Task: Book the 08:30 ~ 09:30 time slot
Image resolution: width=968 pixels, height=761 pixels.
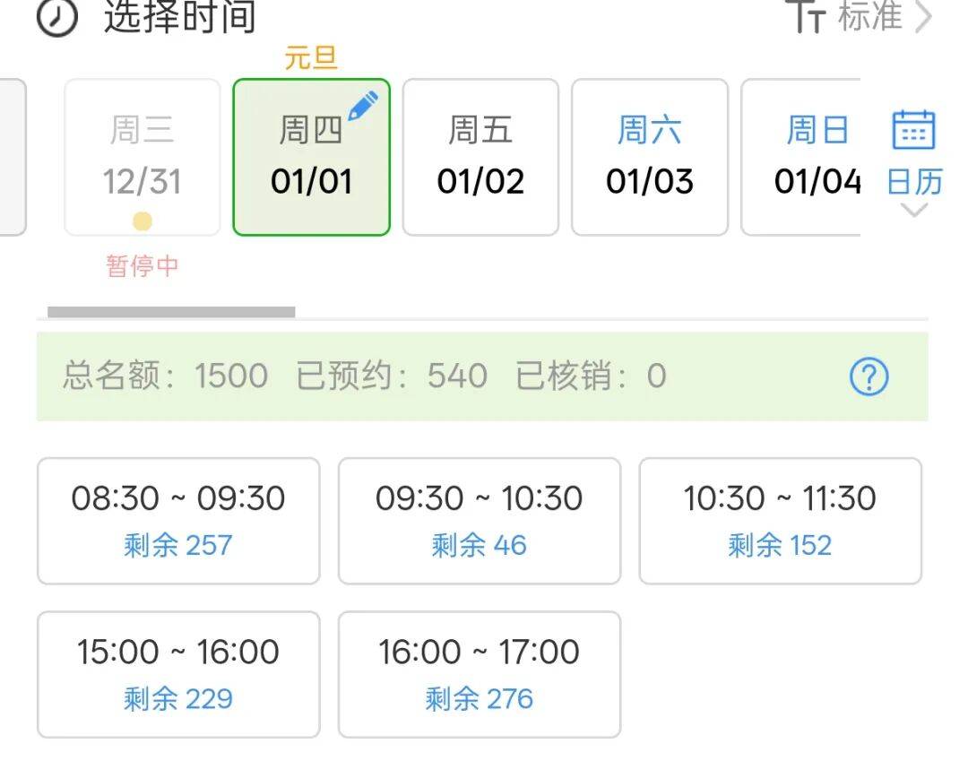Action: click(x=178, y=521)
